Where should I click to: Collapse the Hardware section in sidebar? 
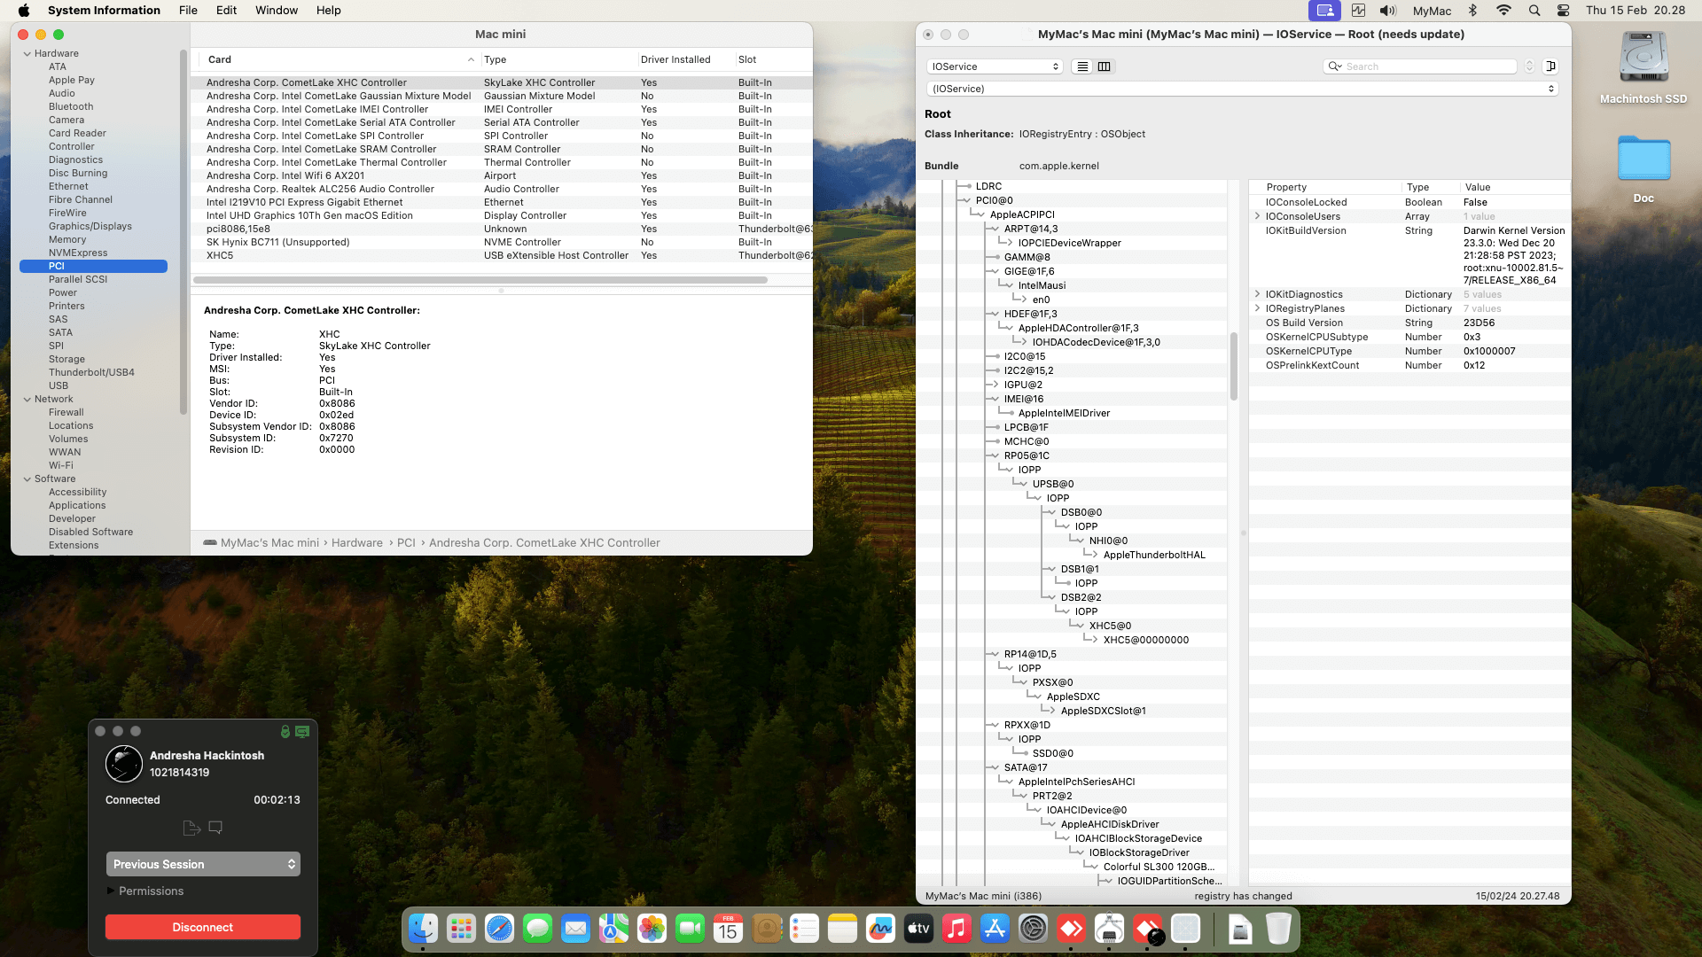point(27,54)
